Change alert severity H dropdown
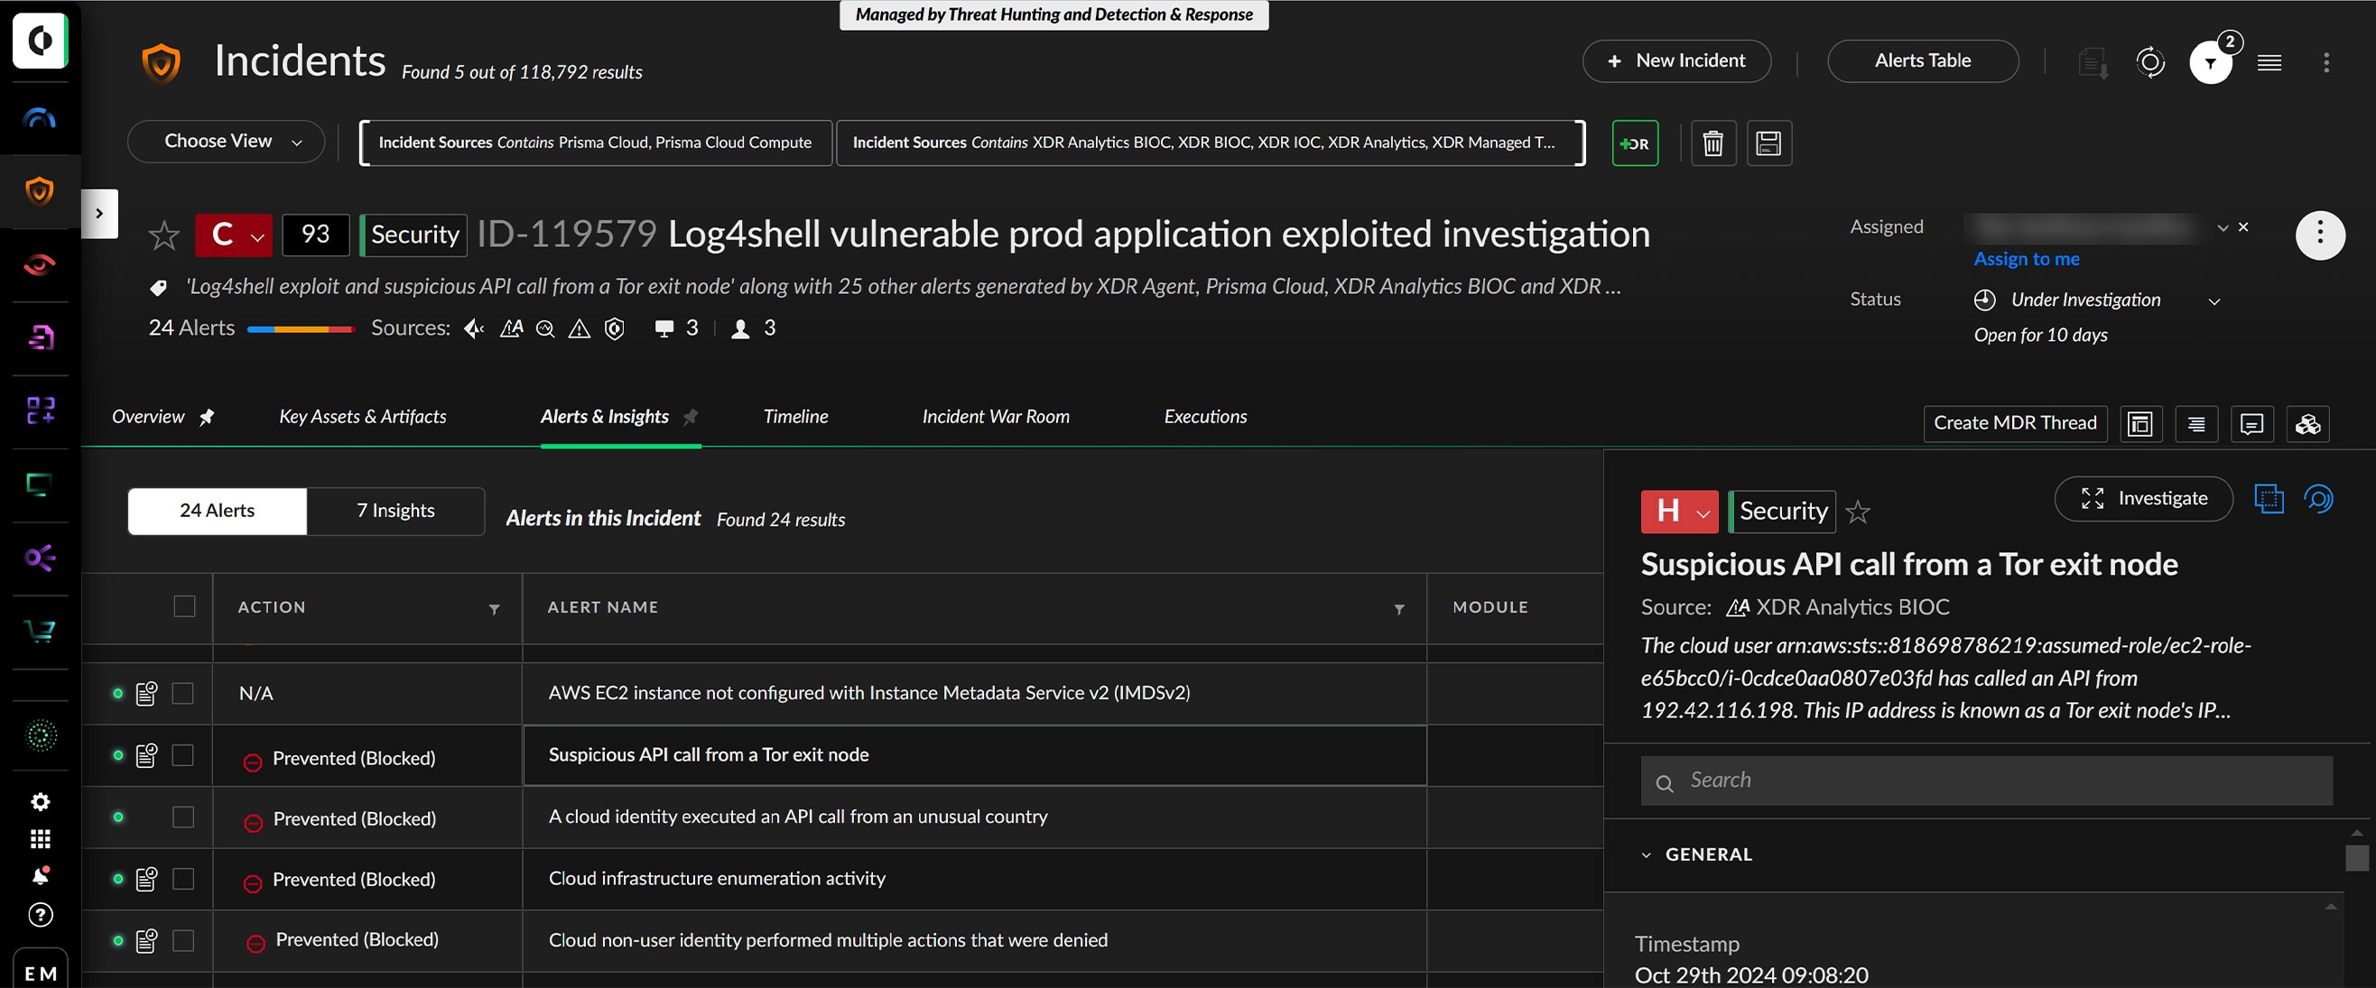This screenshot has width=2376, height=988. tap(1679, 512)
